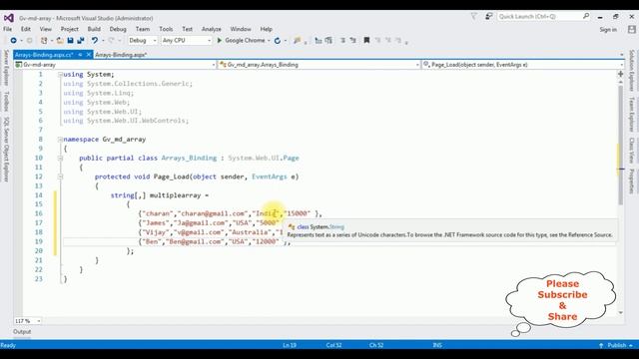Toggle a bookmark on current line

coord(366,40)
